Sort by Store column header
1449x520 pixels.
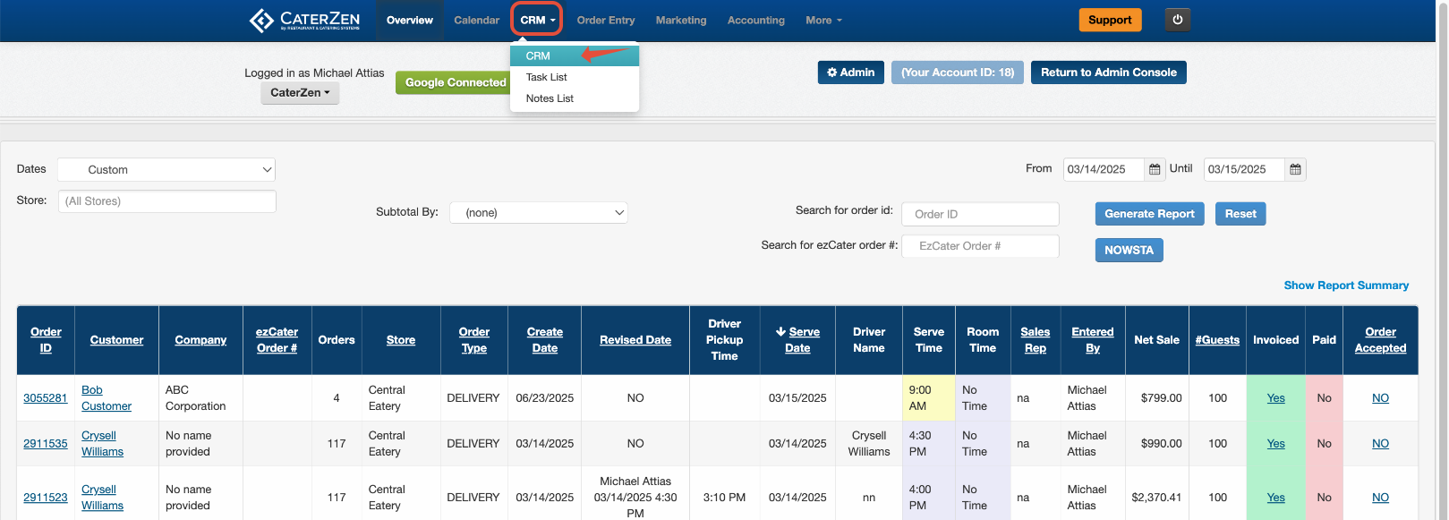tap(401, 340)
